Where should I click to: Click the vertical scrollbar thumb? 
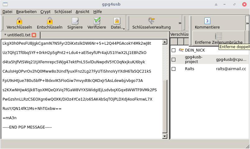165,106
